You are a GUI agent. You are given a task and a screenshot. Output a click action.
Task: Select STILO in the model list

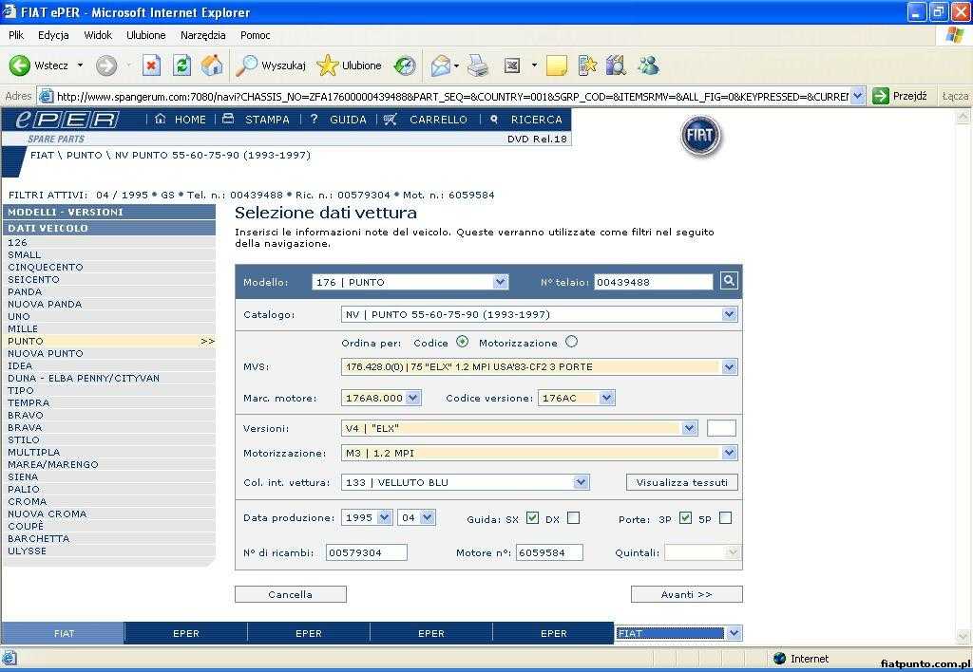tap(24, 440)
